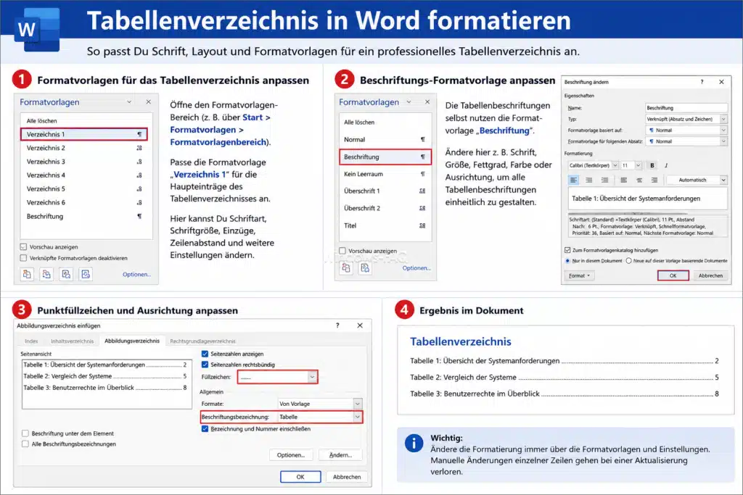Open the Format button menu in Beschriftung ändern
Viewport: 743px width, 495px height.
(x=580, y=275)
